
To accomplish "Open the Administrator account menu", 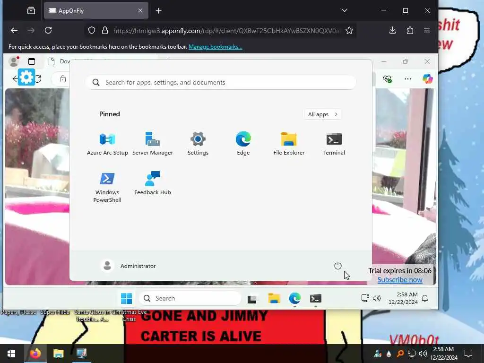I will (129, 266).
